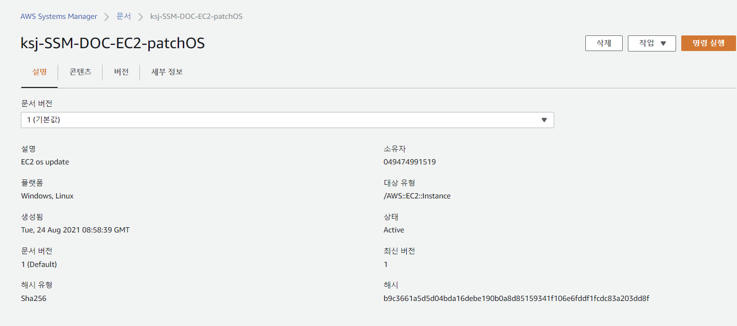Expand the 문서 버전 version selector

click(x=287, y=120)
